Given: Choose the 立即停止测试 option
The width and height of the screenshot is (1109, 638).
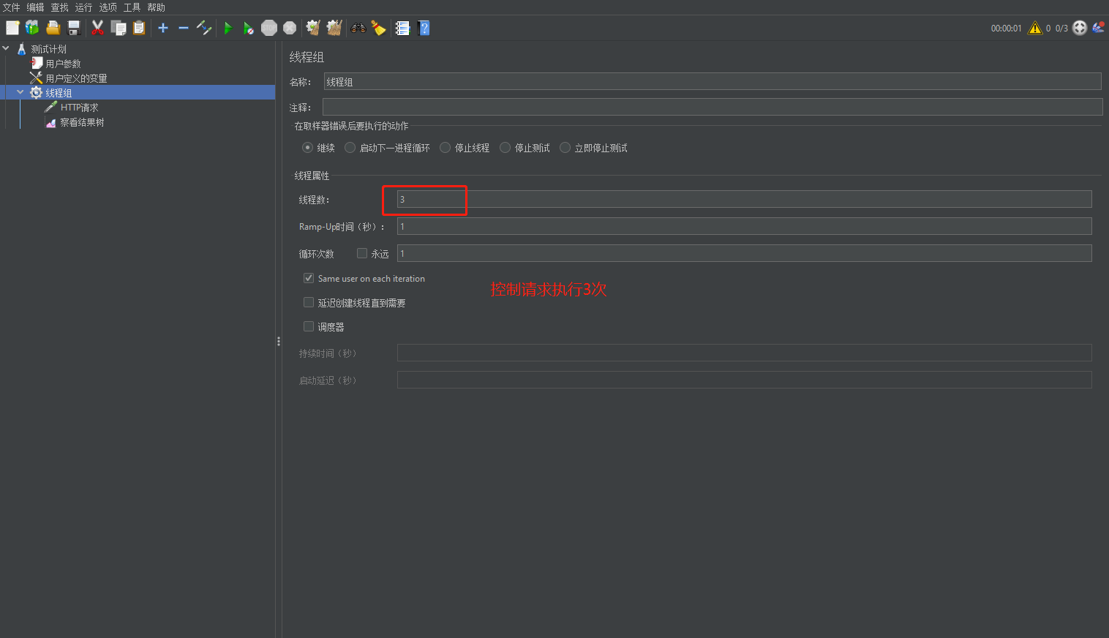Looking at the screenshot, I should click(x=565, y=148).
